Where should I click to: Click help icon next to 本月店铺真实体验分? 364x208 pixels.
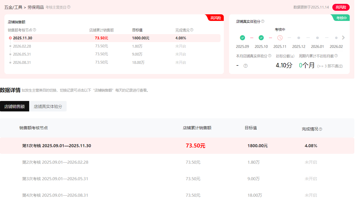(x=270, y=56)
